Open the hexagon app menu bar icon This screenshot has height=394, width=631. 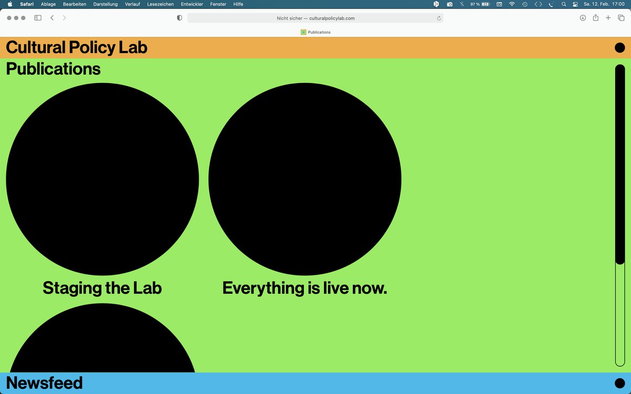[436, 4]
